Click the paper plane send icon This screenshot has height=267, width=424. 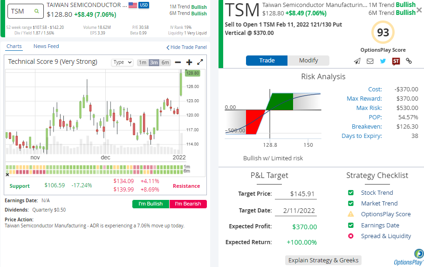point(357,61)
